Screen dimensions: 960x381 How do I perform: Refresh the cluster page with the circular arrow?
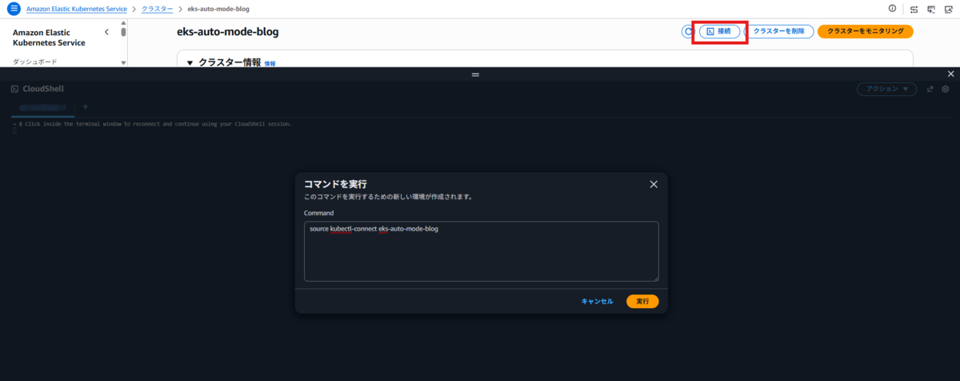687,31
